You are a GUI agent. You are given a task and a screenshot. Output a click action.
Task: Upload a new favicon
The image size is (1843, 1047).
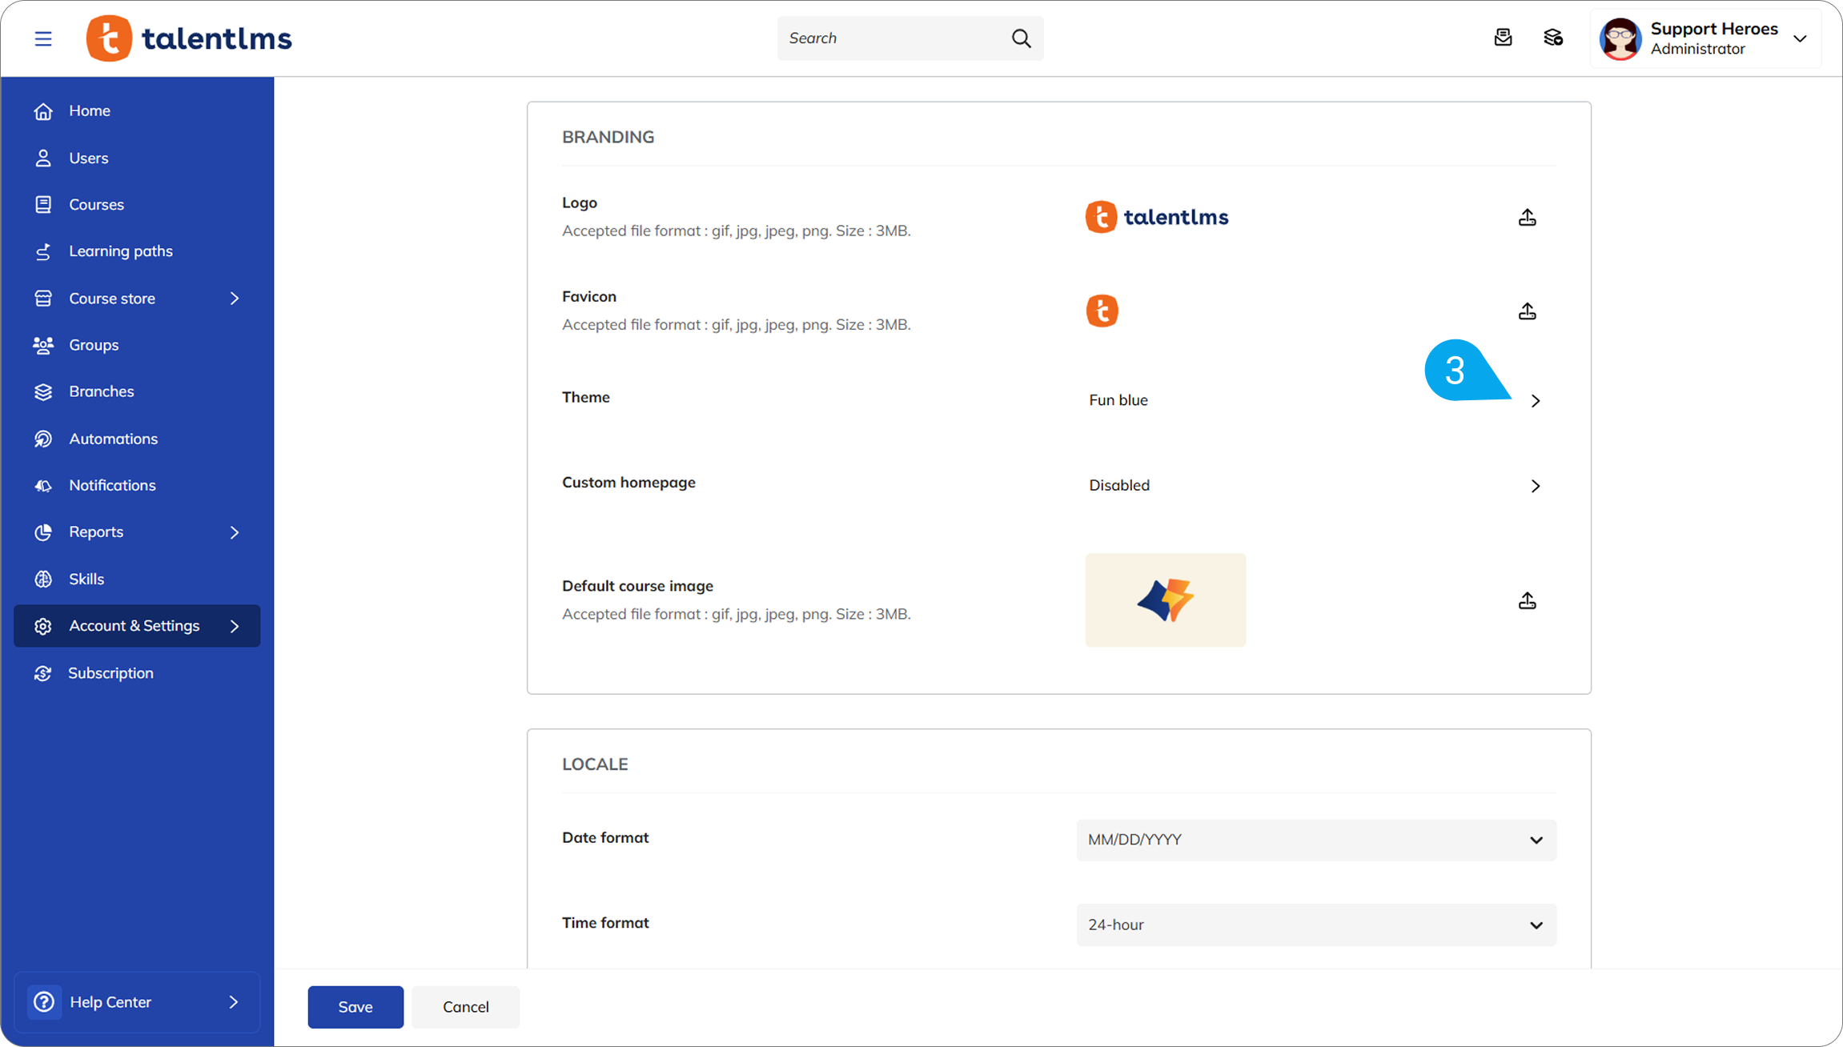pyautogui.click(x=1527, y=311)
